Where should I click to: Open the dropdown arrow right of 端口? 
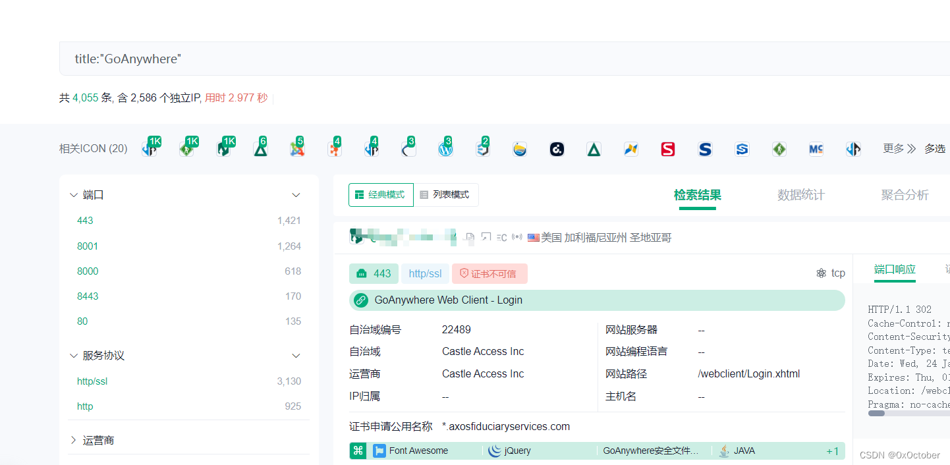tap(296, 195)
